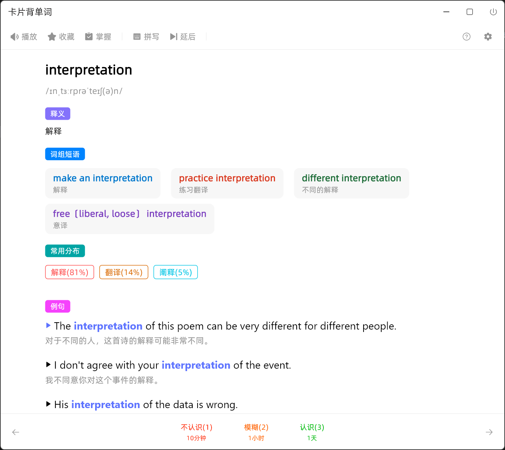Rate the word as 认识(3)

[x=312, y=432]
